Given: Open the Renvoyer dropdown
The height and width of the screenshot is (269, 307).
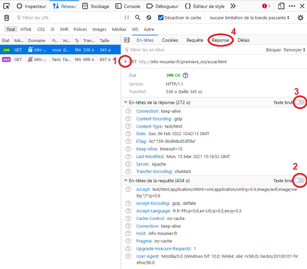Looking at the screenshot, I should 294,50.
